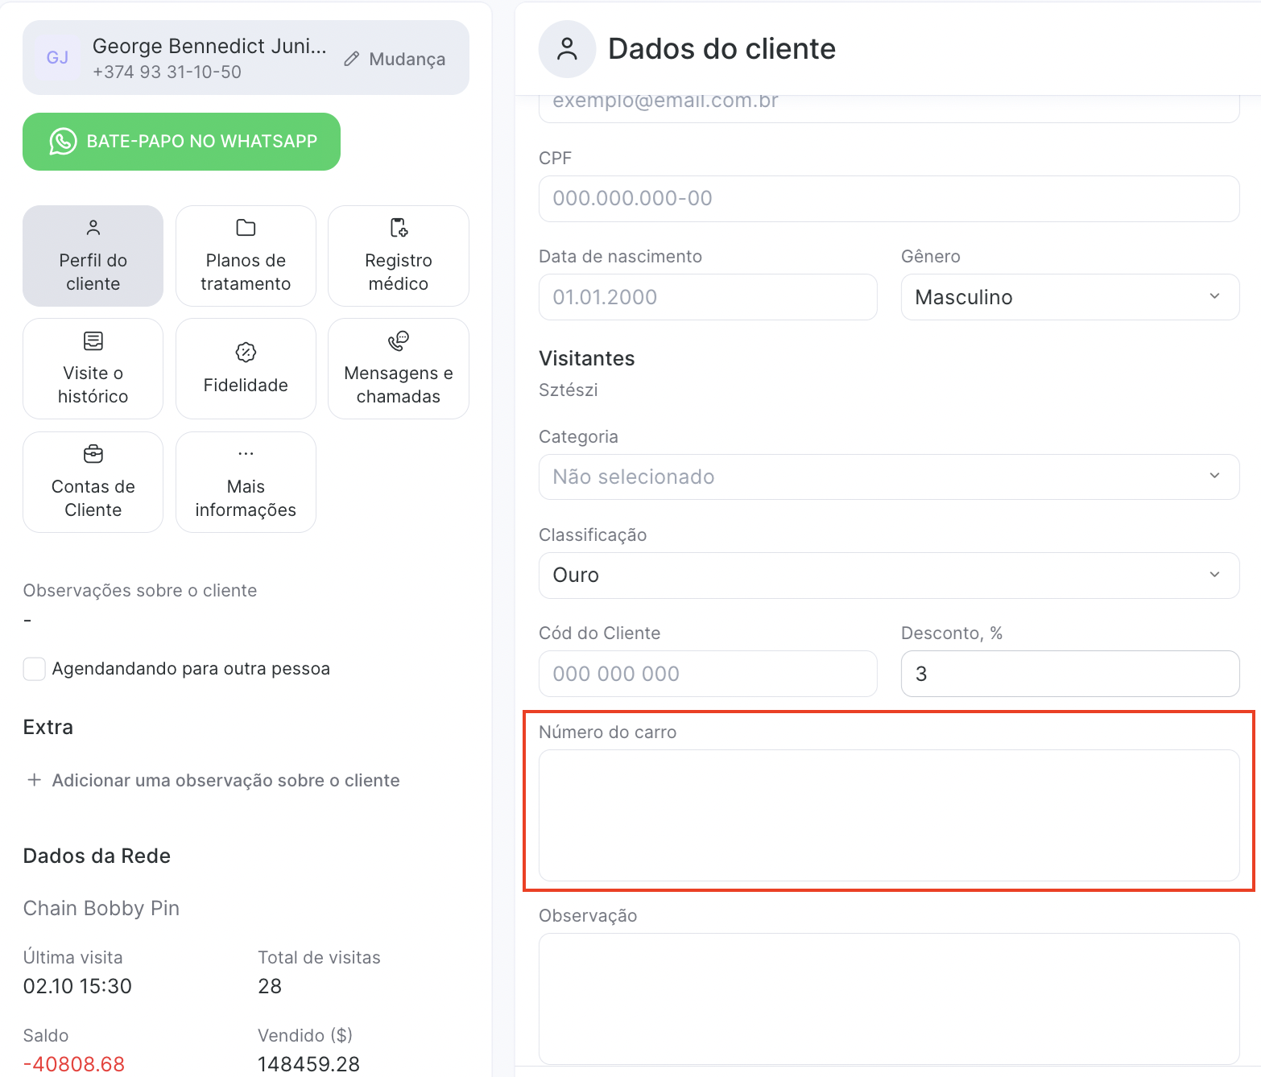
Task: Focus the Número do carro text area
Action: (x=888, y=815)
